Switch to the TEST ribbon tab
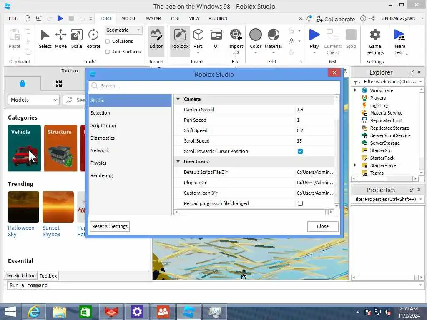This screenshot has width=427, height=320. [x=175, y=18]
